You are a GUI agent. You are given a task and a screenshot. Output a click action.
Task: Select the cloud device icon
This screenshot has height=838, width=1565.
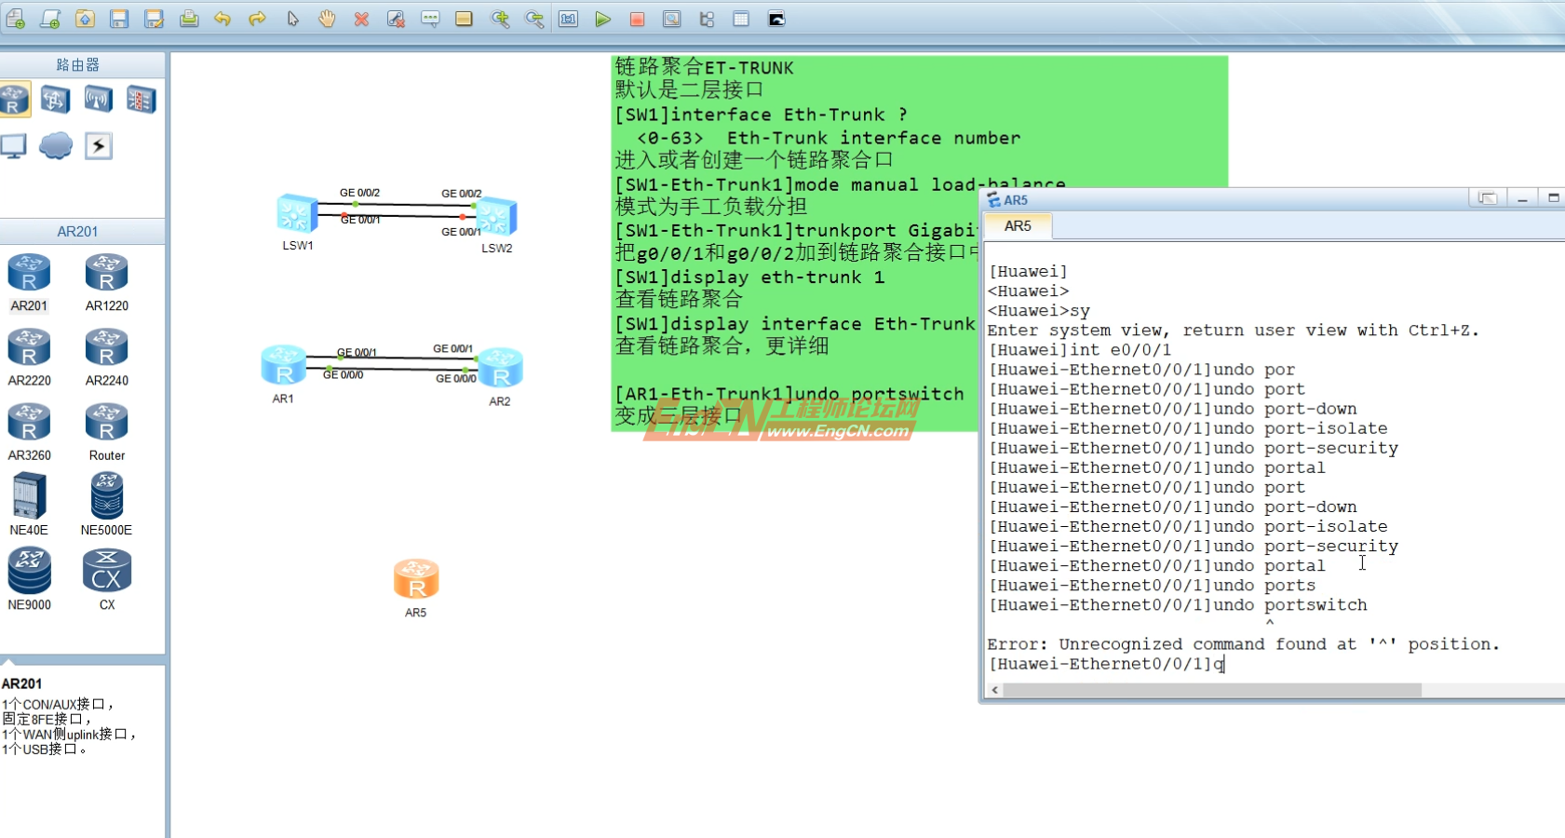pos(55,145)
